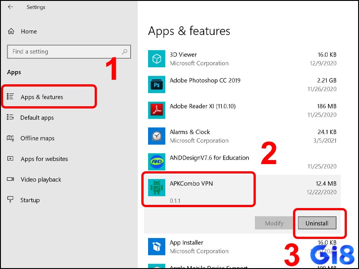Click the 186 MB size of Adobe Reader
This screenshot has width=359, height=269.
point(327,106)
